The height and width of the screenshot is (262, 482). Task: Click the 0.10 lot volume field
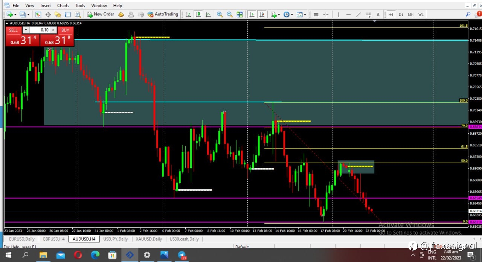pos(40,30)
